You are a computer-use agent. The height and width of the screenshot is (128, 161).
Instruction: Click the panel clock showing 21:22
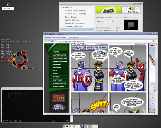(95, 126)
